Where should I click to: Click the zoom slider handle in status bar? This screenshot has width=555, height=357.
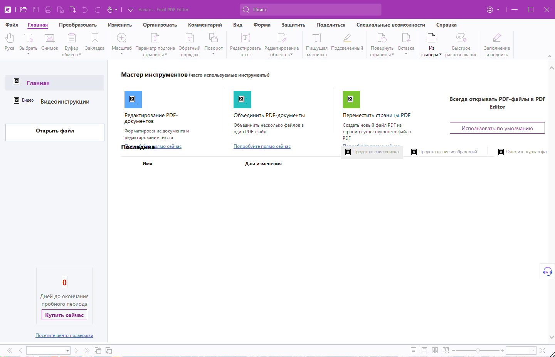tap(478, 350)
